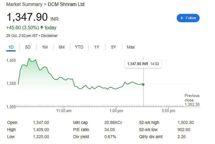View the 1Y chart range

97,47
